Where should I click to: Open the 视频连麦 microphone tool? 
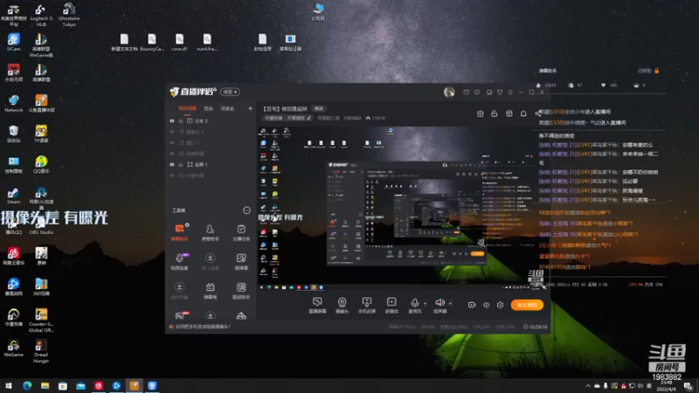179,261
